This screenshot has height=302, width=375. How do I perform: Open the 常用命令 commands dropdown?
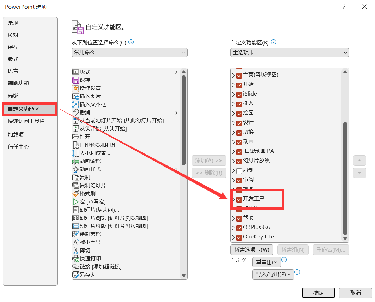(129, 53)
